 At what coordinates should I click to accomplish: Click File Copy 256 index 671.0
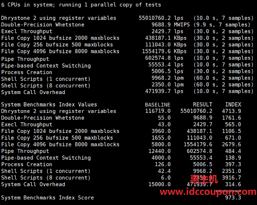pos(233,138)
